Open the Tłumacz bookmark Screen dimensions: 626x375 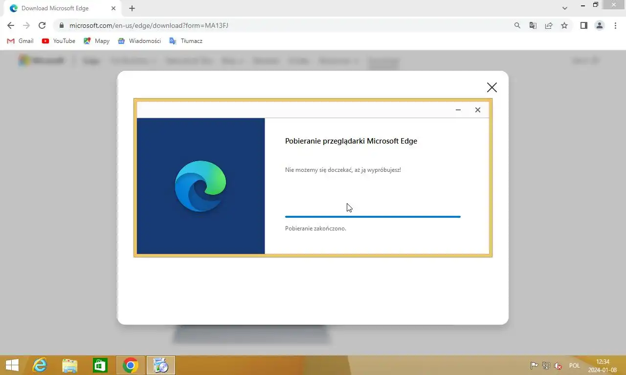pos(186,41)
